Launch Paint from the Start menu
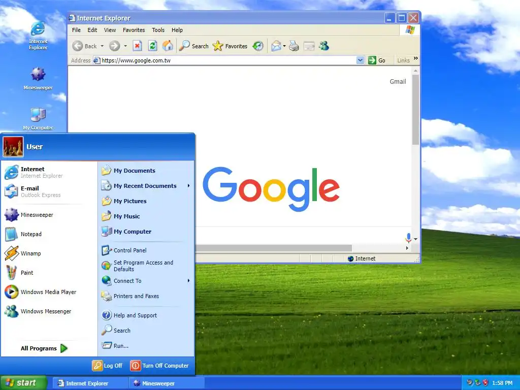 coord(49,273)
